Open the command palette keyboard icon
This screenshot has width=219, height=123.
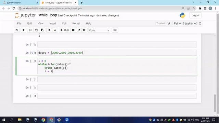[115, 30]
